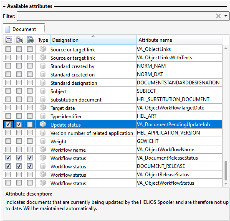230x221 pixels.
Task: Uncheck first checkbox of DOCUMENT_RELEASE Workflow status row
Action: click(x=8, y=166)
